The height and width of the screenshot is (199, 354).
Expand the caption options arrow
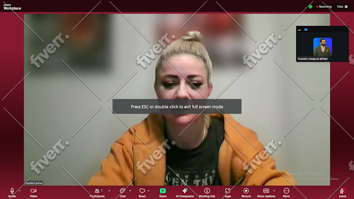[274, 191]
